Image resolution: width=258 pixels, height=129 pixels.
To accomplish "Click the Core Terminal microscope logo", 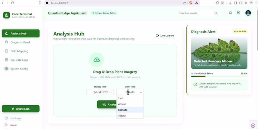I will coord(6,15).
